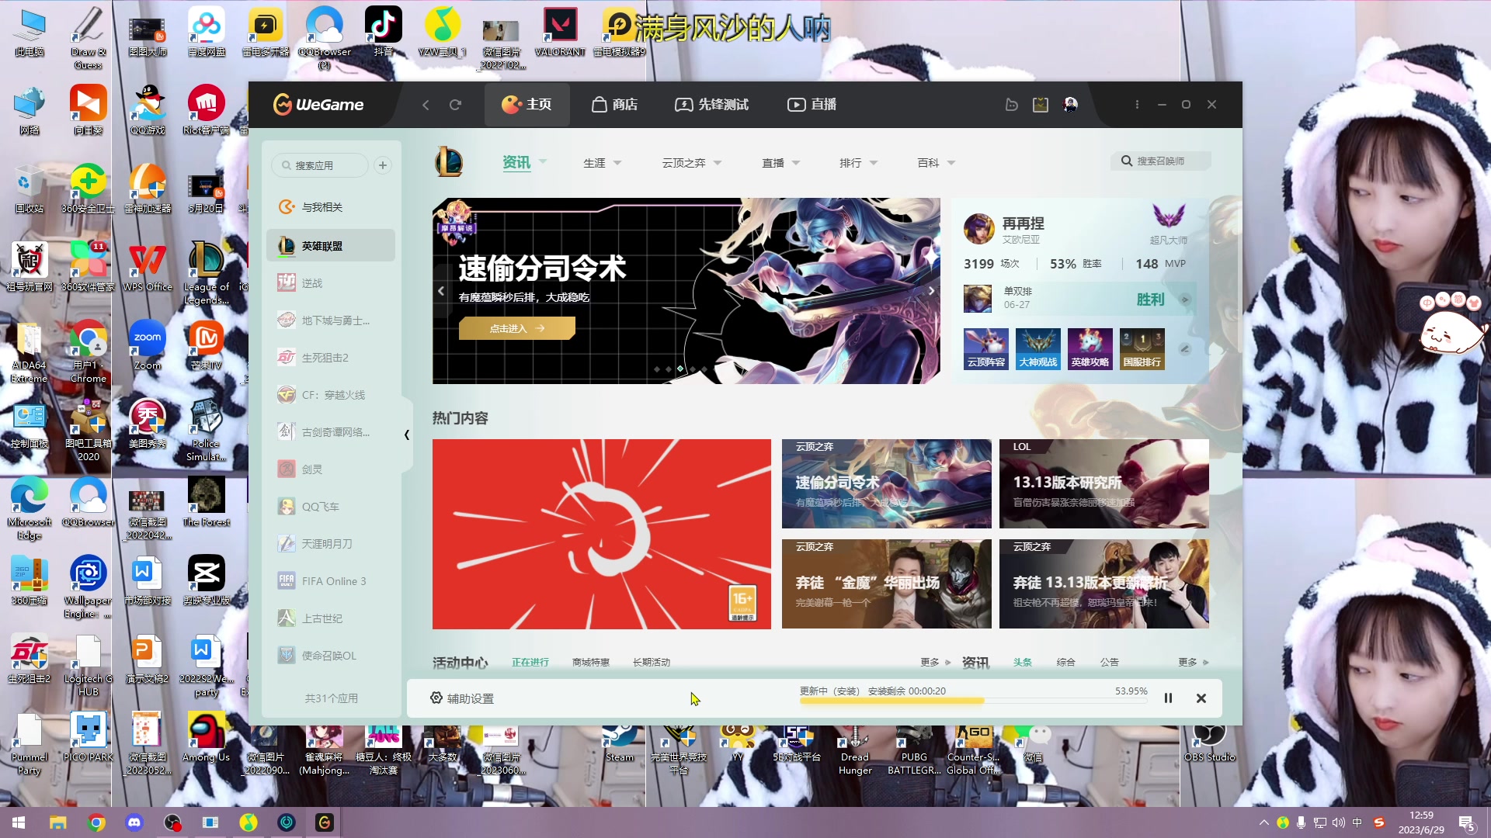
Task: Select 英雄联盟 in the game list
Action: tap(331, 246)
